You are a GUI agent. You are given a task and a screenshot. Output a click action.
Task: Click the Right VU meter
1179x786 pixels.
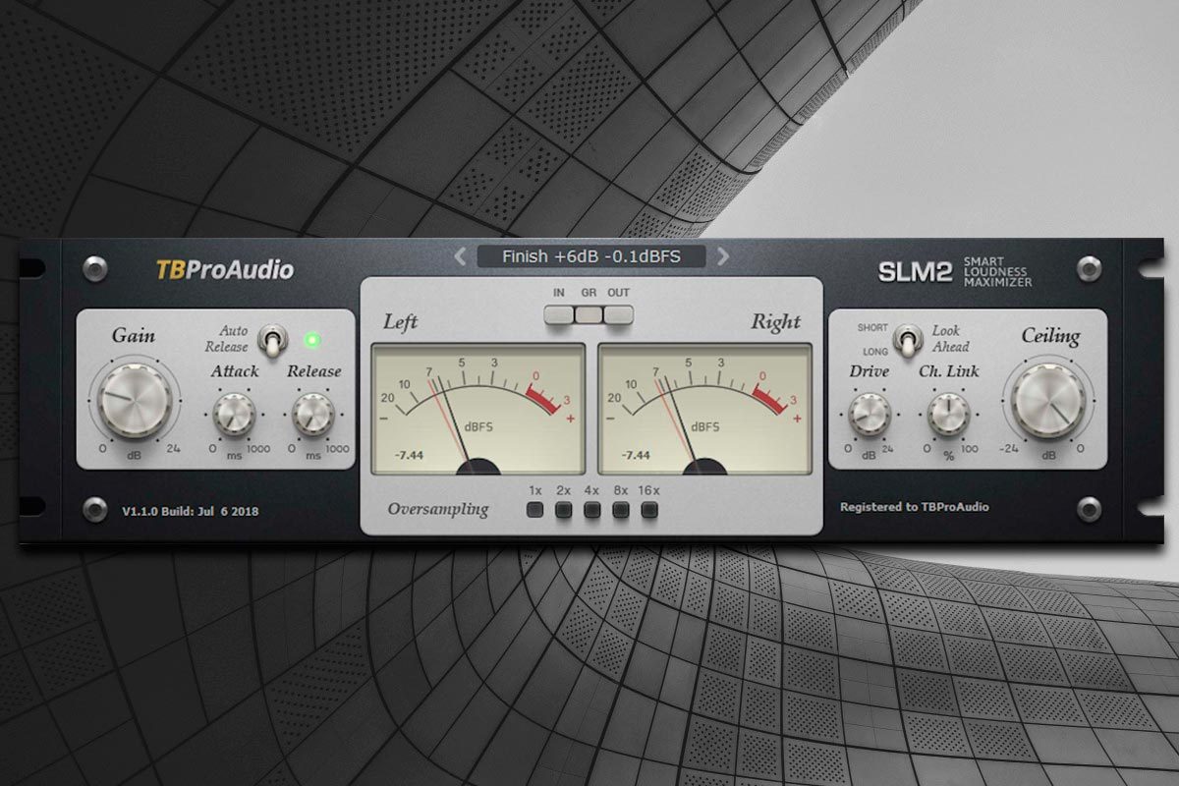tap(704, 409)
